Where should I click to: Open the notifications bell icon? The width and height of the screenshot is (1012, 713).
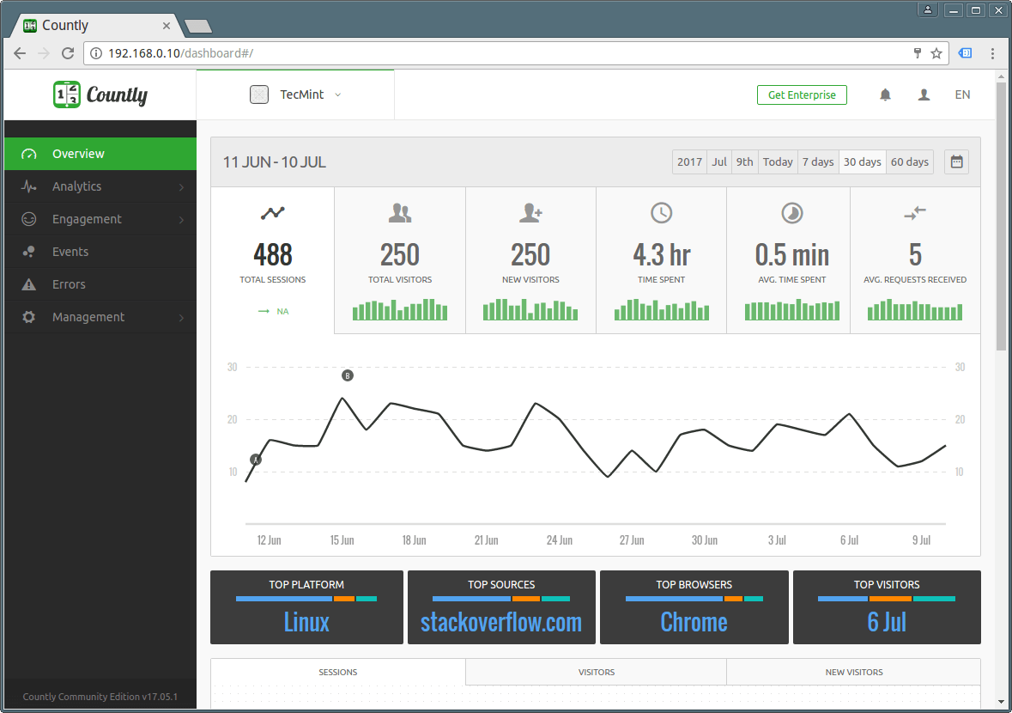[885, 95]
